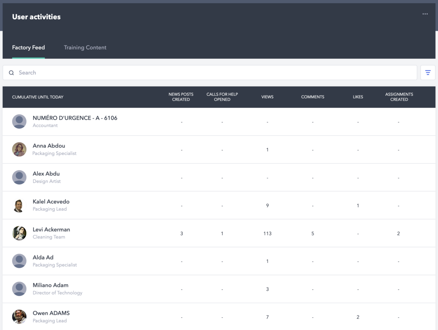Open the filter options icon

428,73
